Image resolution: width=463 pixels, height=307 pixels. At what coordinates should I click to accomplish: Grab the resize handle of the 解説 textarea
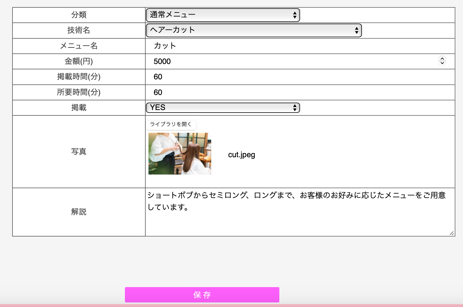[452, 233]
